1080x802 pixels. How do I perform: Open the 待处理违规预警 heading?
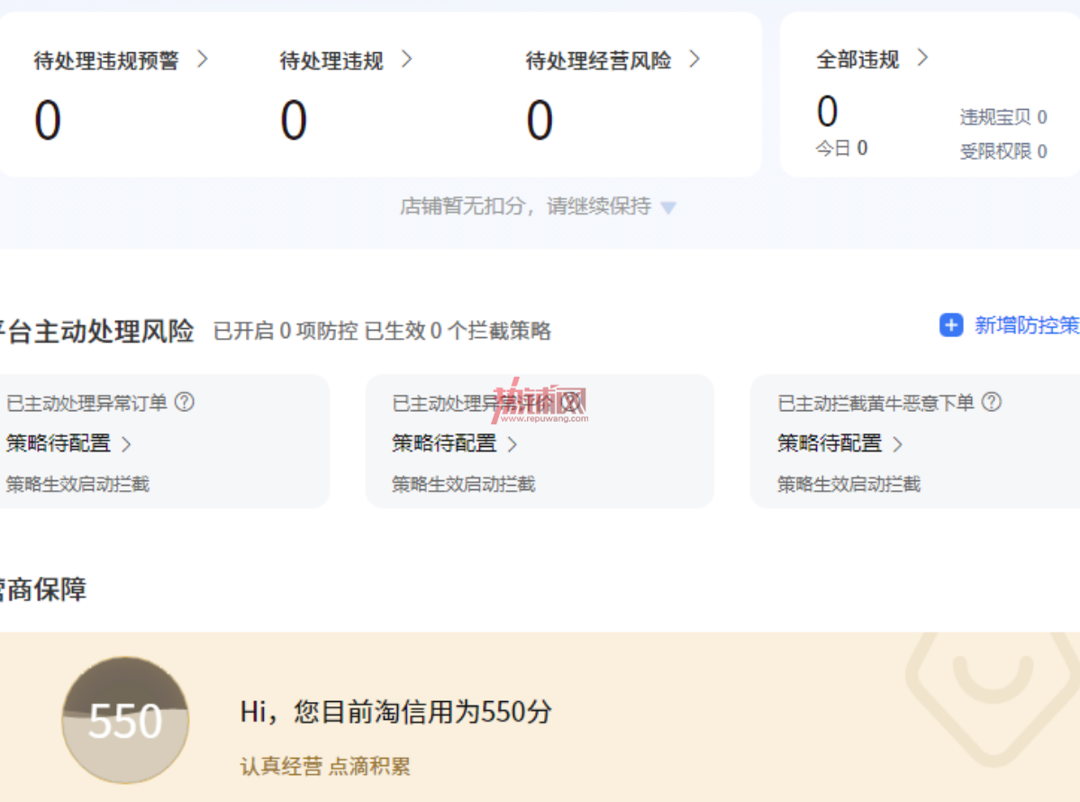[x=106, y=60]
